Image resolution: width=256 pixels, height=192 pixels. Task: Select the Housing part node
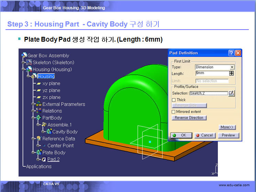pyautogui.click(x=46, y=76)
